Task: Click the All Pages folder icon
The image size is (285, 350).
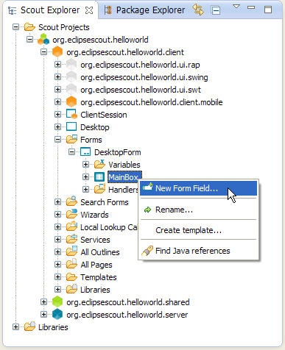Action: click(x=71, y=264)
